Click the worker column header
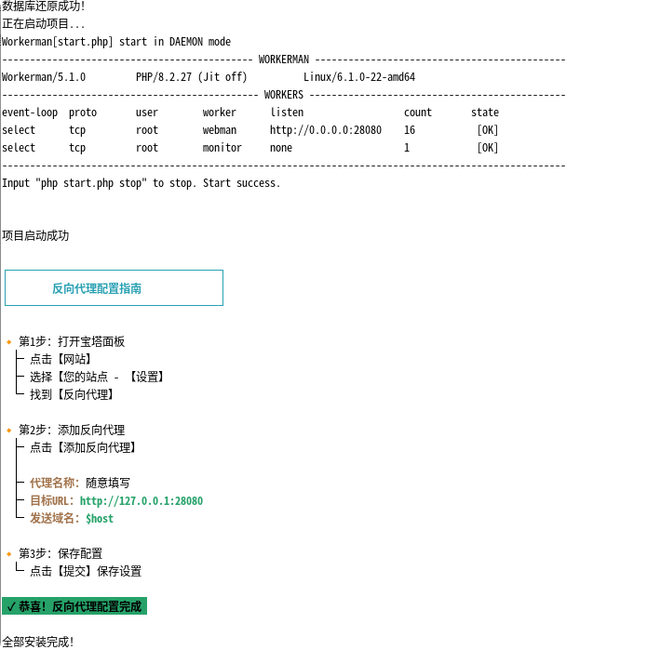Screen dimensions: 647x650 (219, 113)
